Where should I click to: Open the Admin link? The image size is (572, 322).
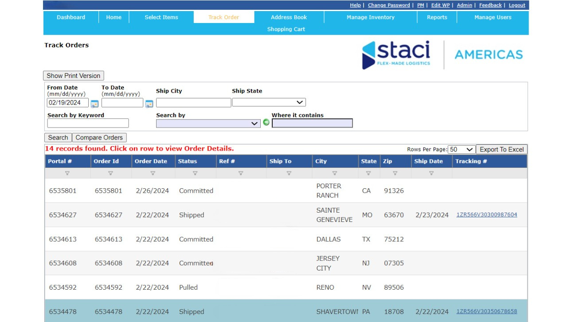pos(464,5)
